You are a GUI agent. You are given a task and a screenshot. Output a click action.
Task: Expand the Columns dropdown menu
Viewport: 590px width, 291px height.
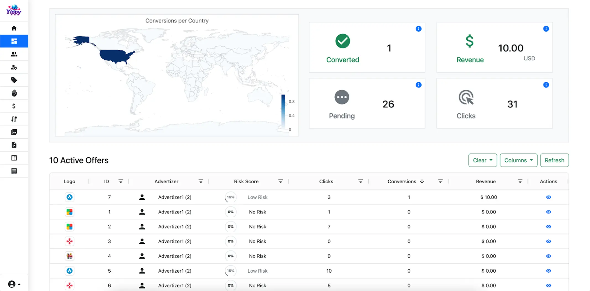518,160
